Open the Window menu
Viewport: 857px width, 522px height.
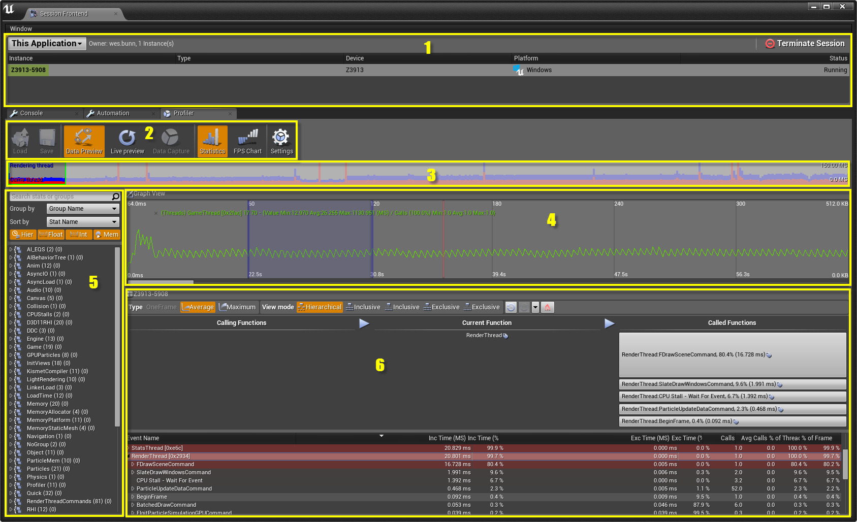21,29
